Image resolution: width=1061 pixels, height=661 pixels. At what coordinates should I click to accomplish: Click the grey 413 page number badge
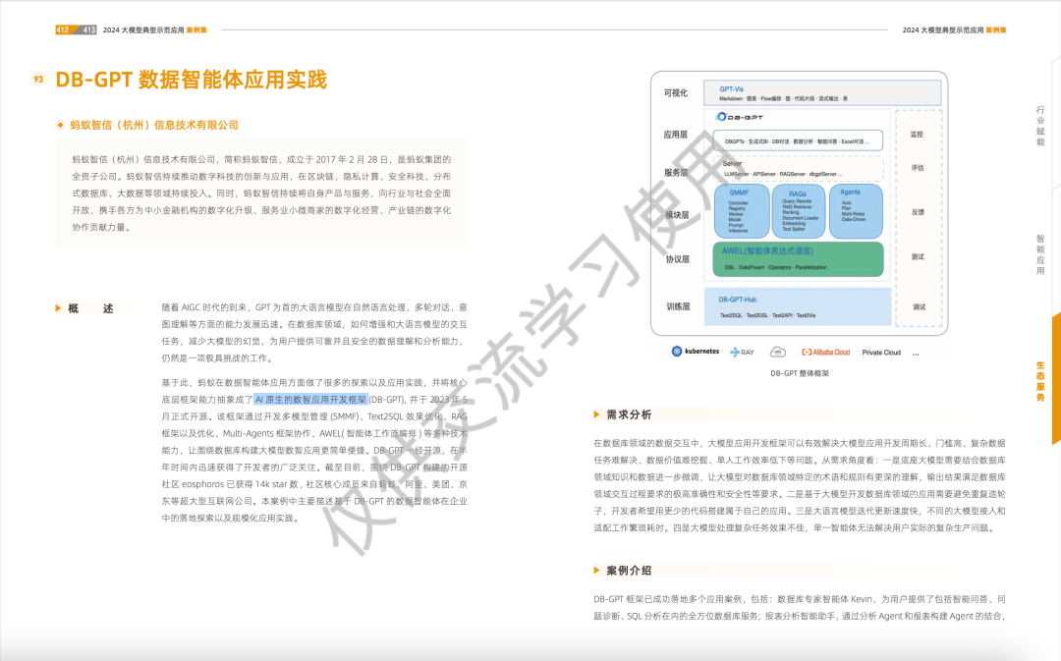point(88,29)
